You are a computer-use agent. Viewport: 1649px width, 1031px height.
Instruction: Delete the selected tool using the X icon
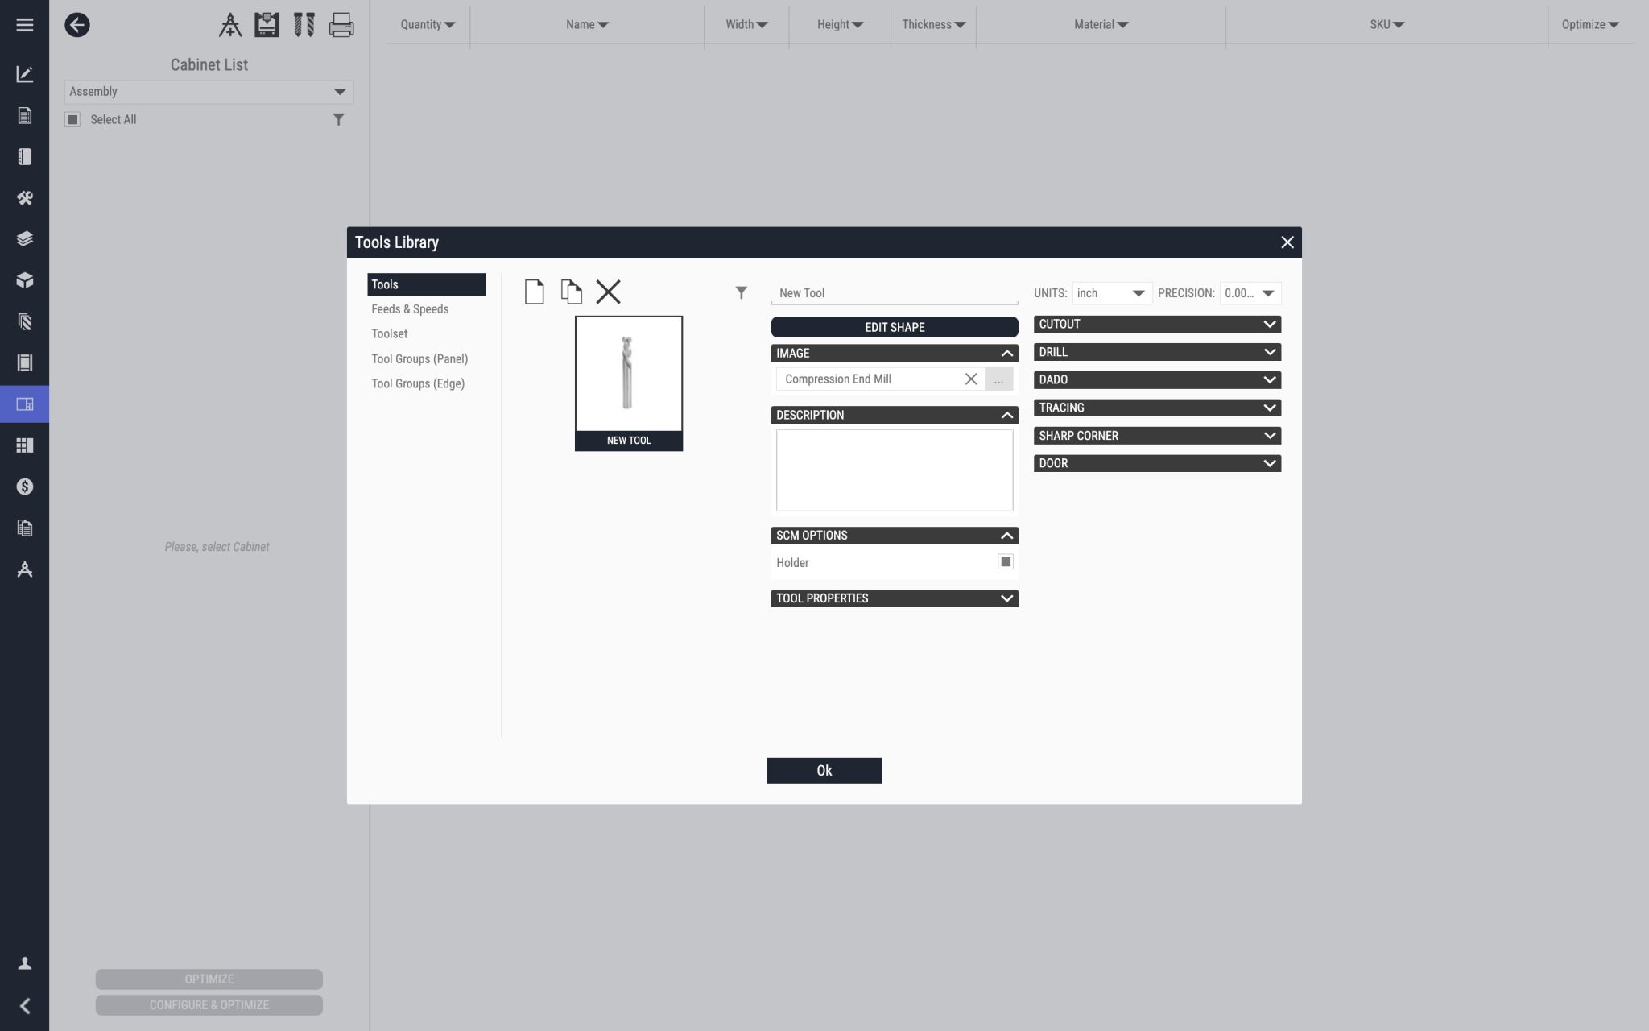tap(608, 292)
